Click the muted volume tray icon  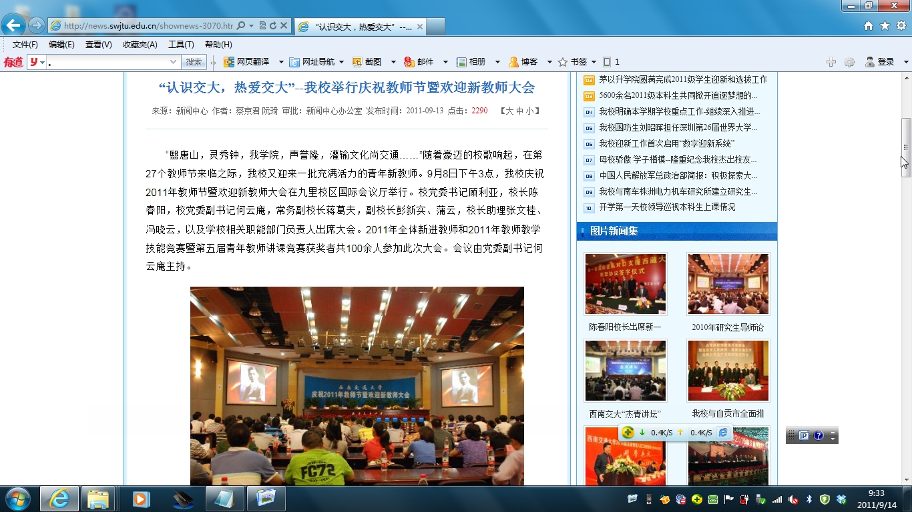[793, 499]
